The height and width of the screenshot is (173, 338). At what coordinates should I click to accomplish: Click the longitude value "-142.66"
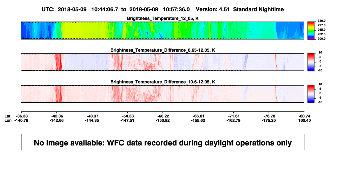click(x=57, y=120)
